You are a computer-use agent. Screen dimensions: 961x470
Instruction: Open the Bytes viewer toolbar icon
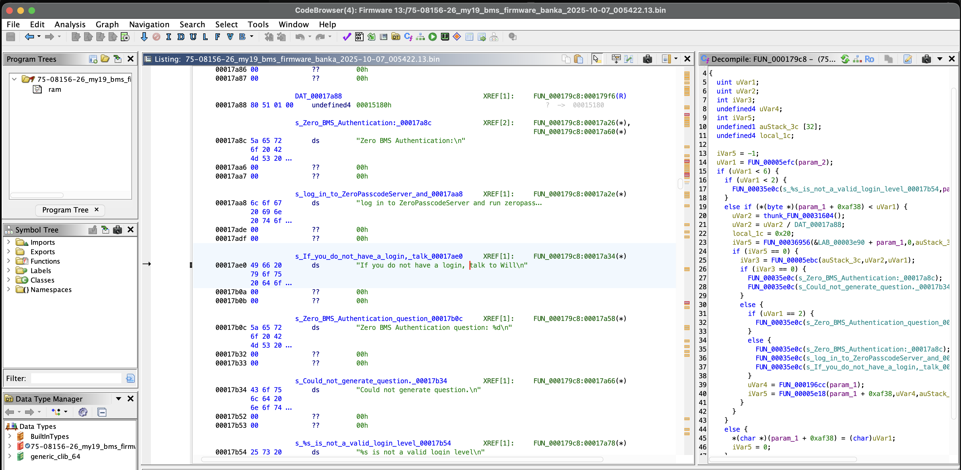click(359, 36)
